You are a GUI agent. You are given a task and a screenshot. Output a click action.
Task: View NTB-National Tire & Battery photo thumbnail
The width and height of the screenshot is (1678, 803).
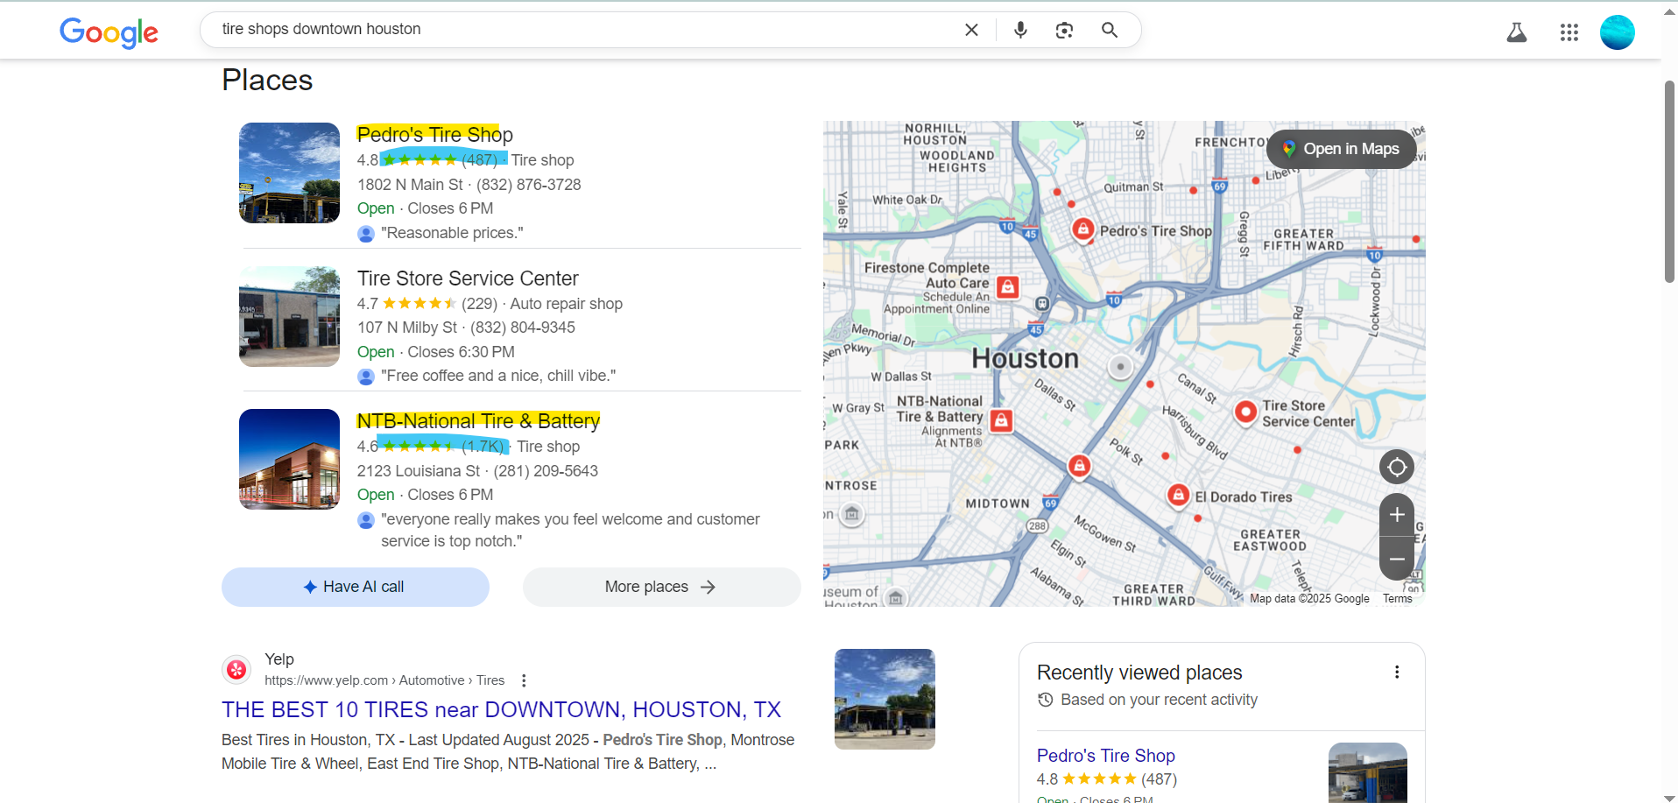289,459
